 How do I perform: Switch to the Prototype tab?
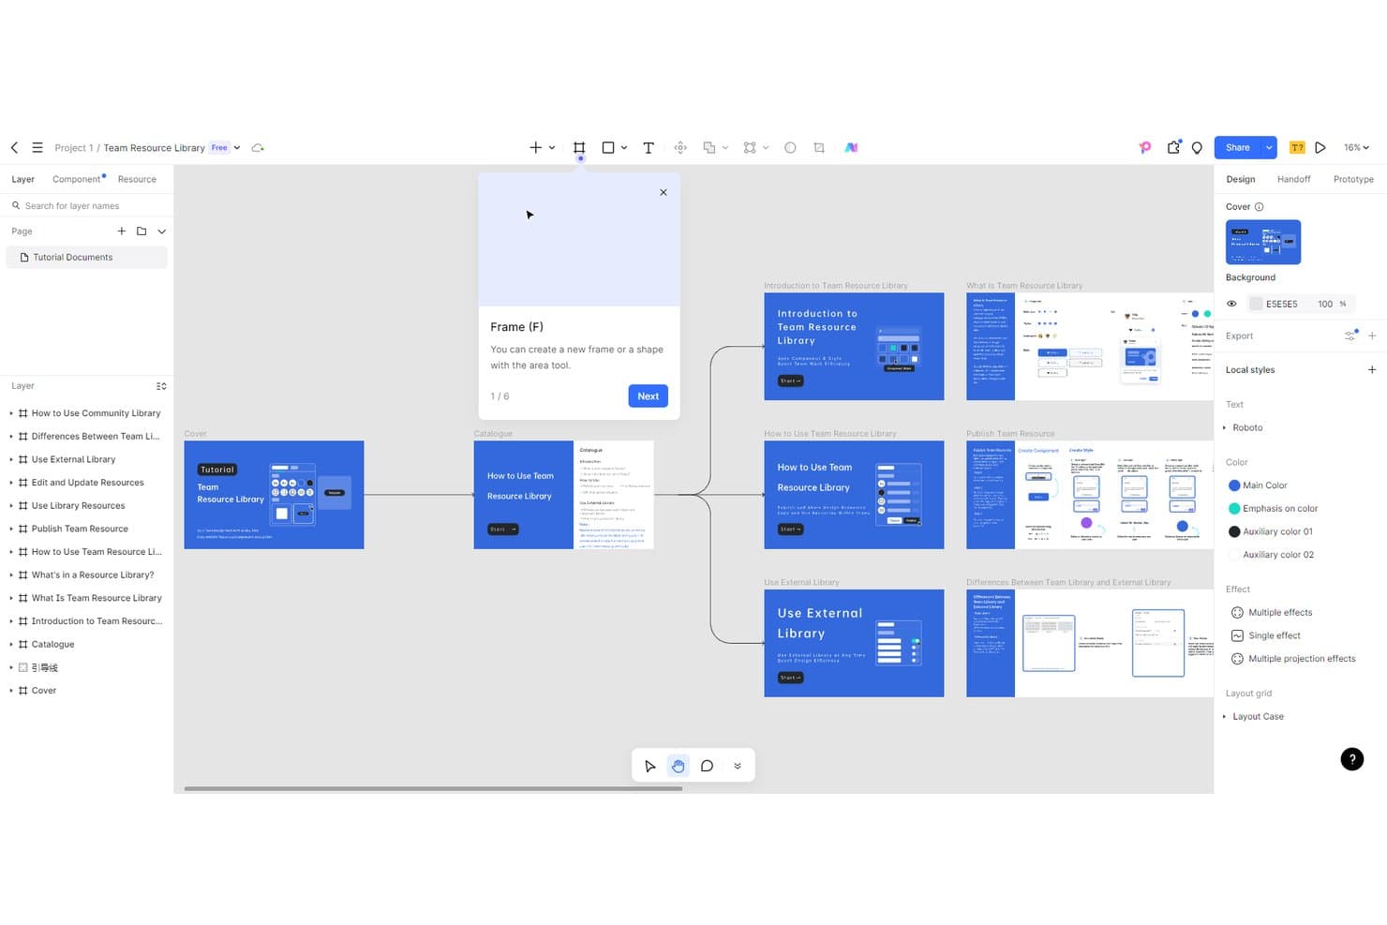pyautogui.click(x=1353, y=179)
